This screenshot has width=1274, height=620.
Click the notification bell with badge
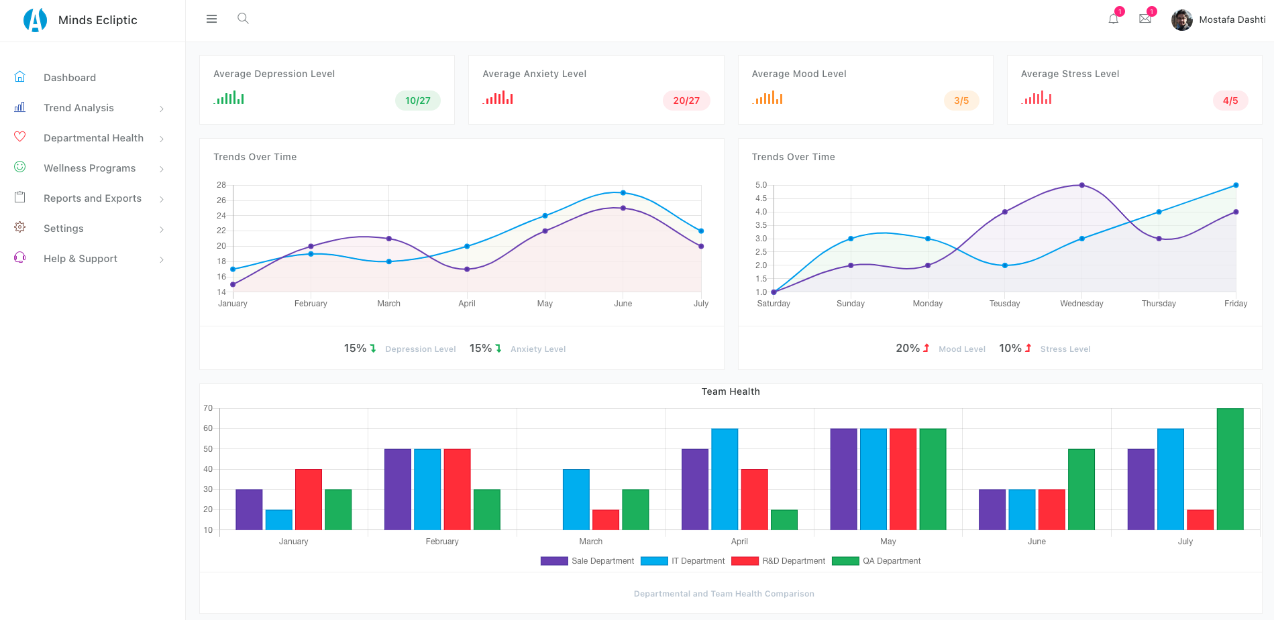tap(1112, 19)
